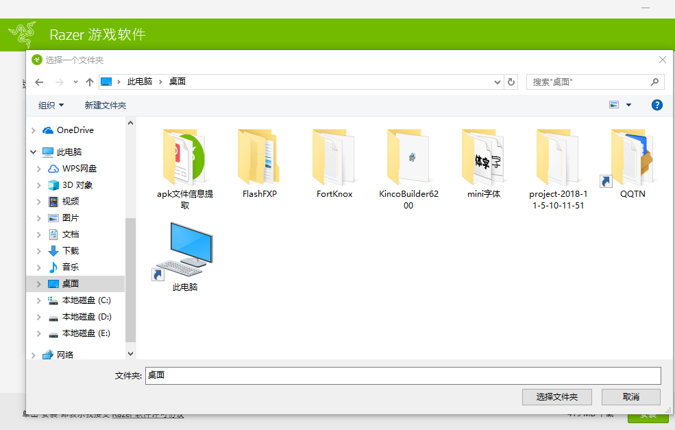
Task: Click the Razer logo in header
Action: [23, 34]
